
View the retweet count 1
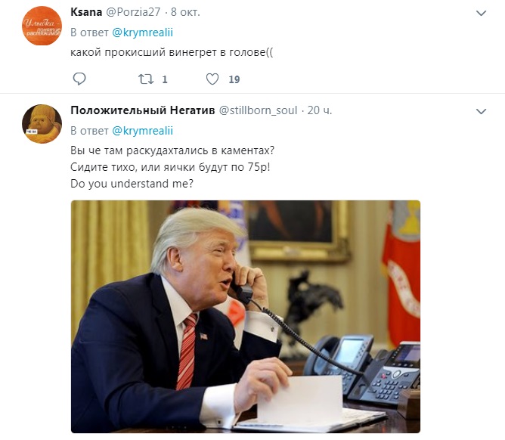(x=165, y=79)
